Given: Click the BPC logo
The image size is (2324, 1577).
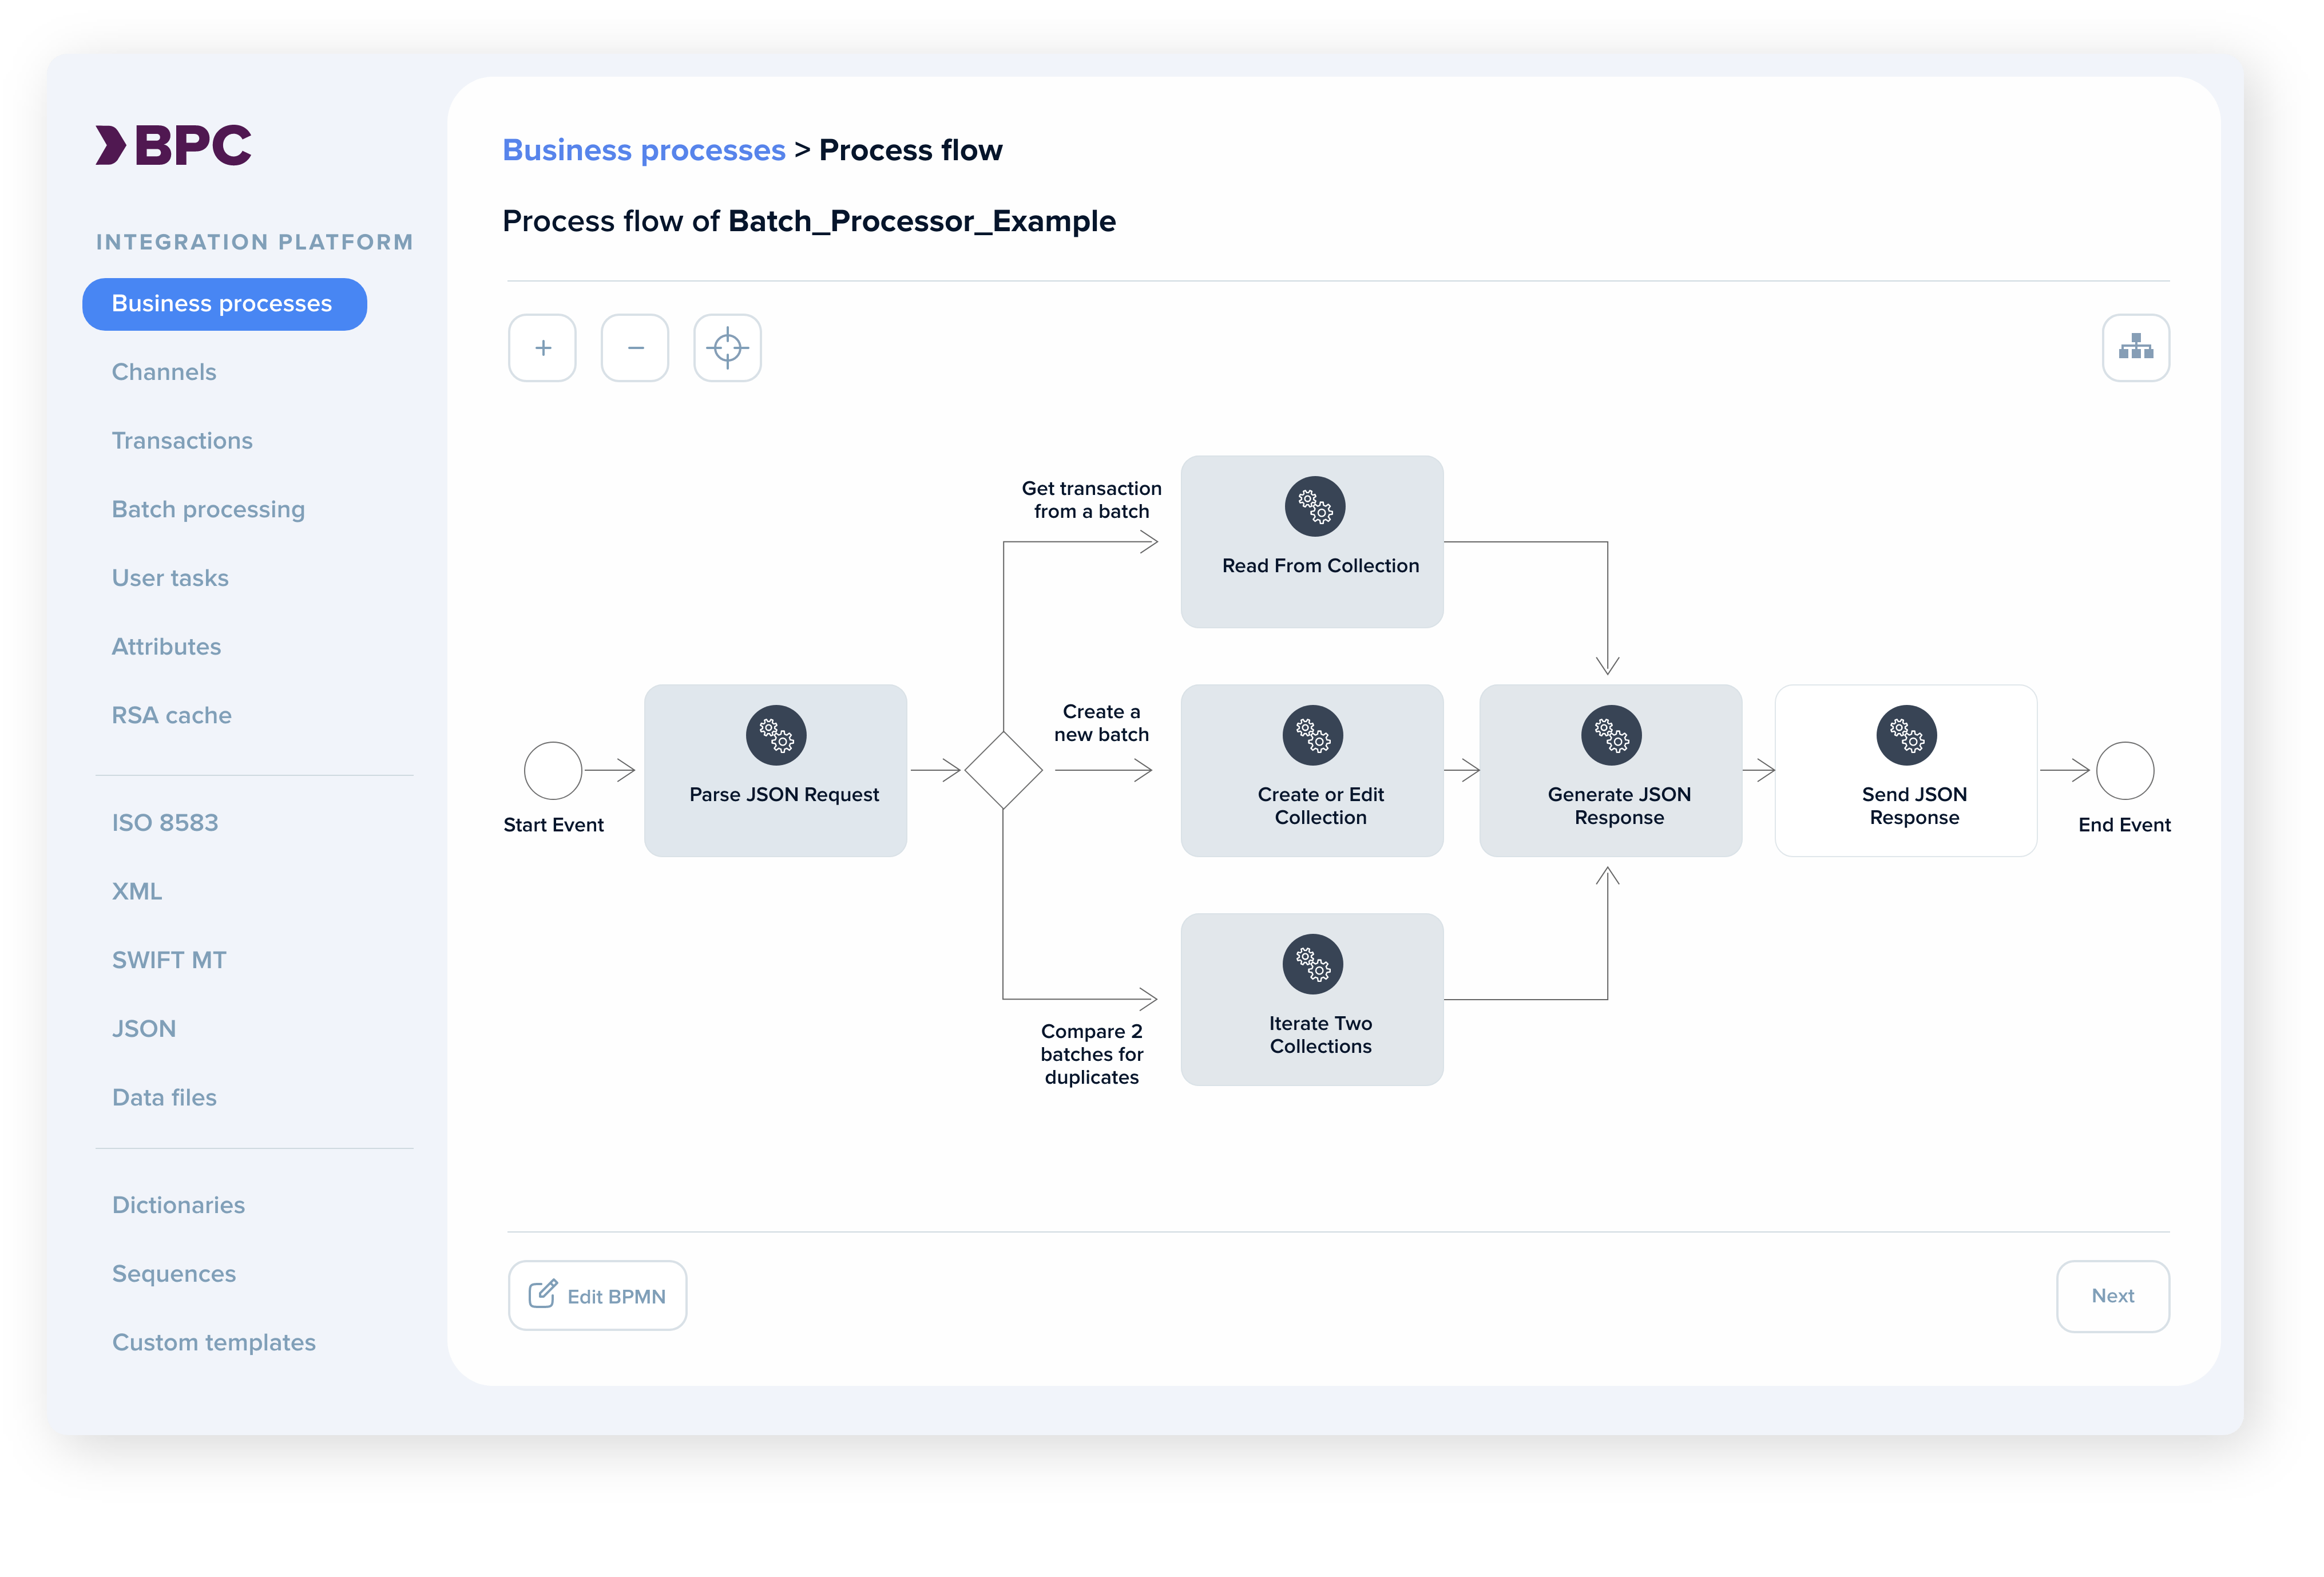Looking at the screenshot, I should [172, 143].
